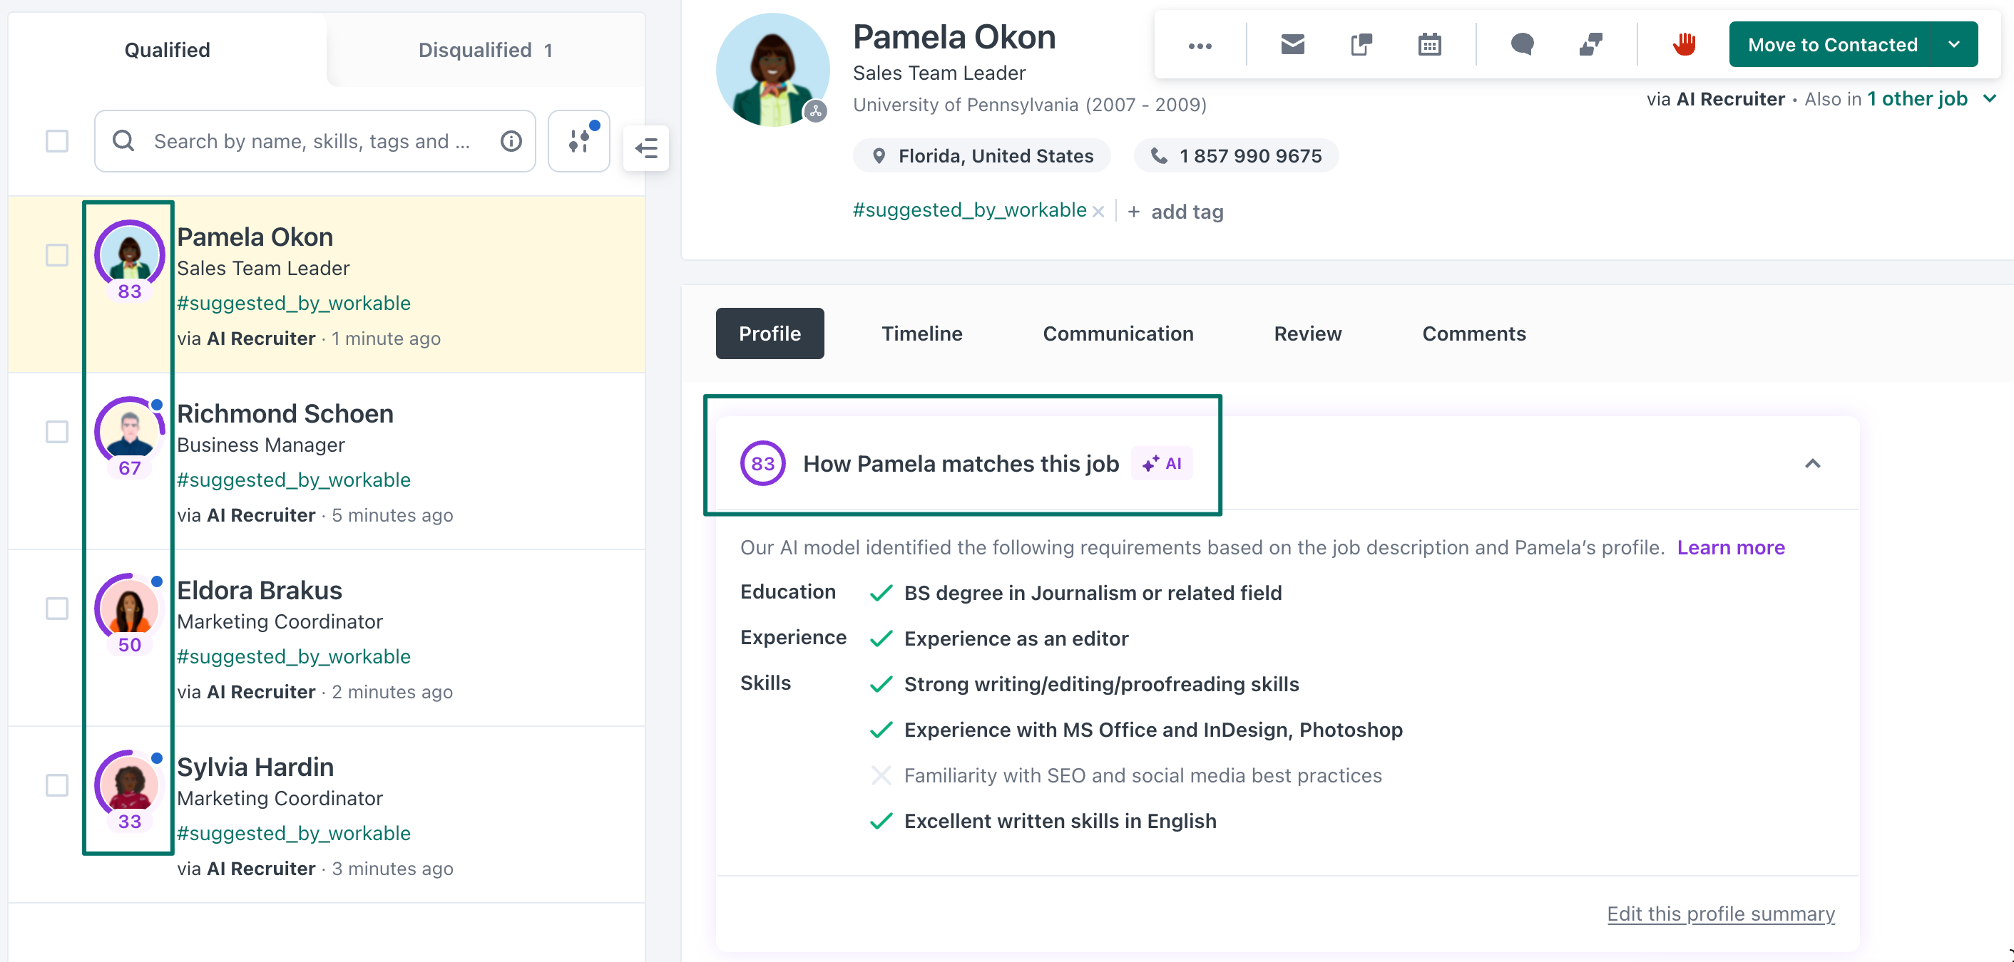
Task: Collapse the 'How Pamela matches this job' section
Action: tap(1813, 463)
